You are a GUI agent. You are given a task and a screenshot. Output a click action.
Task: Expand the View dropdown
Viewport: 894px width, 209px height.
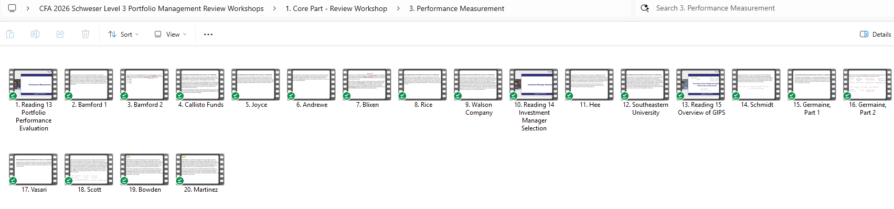170,35
